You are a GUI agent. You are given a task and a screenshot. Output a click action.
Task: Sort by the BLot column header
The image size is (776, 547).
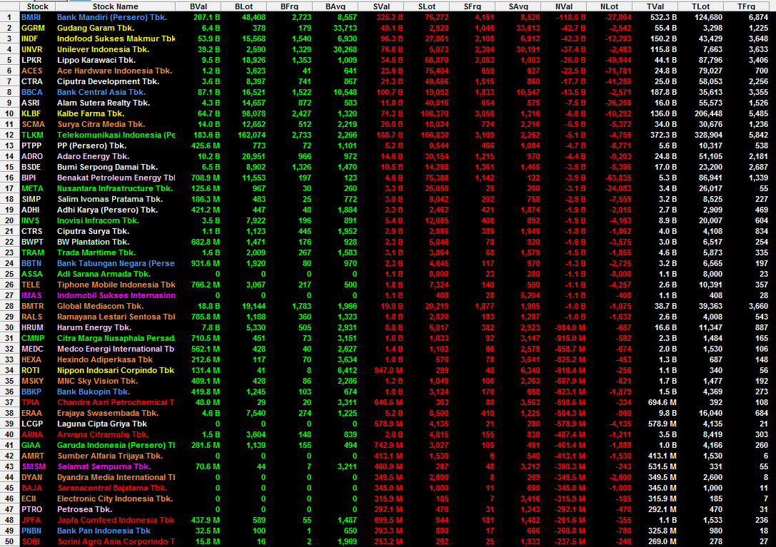[x=244, y=6]
